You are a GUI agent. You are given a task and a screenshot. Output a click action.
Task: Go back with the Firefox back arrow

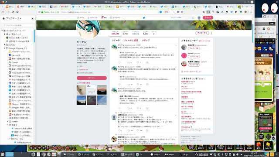pyautogui.click(x=3, y=12)
